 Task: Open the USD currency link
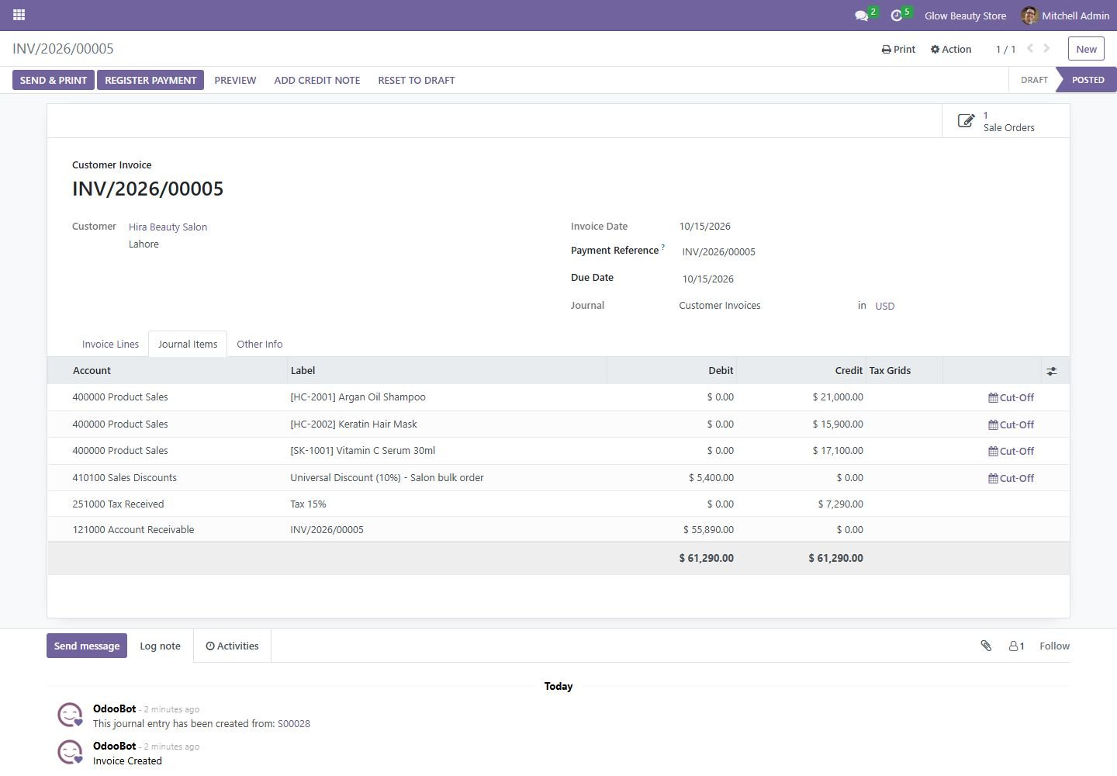click(x=885, y=306)
